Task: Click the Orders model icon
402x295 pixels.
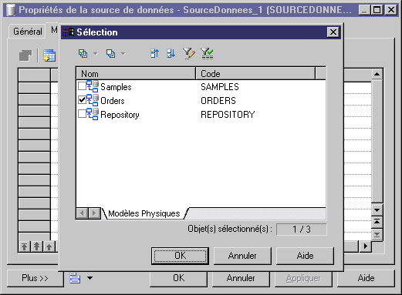Action: pyautogui.click(x=93, y=100)
